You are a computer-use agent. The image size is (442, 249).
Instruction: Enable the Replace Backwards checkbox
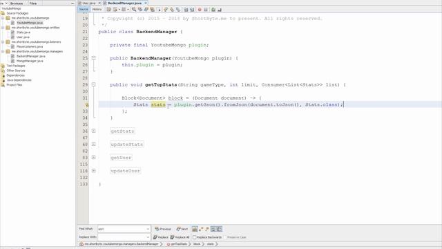click(x=195, y=237)
